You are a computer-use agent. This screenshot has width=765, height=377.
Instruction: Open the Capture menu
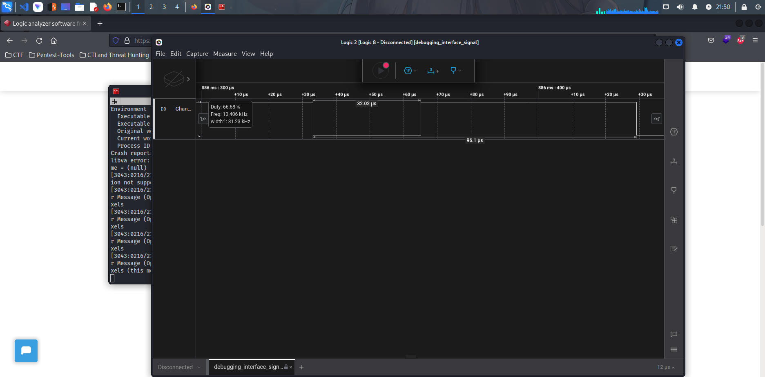(x=197, y=54)
